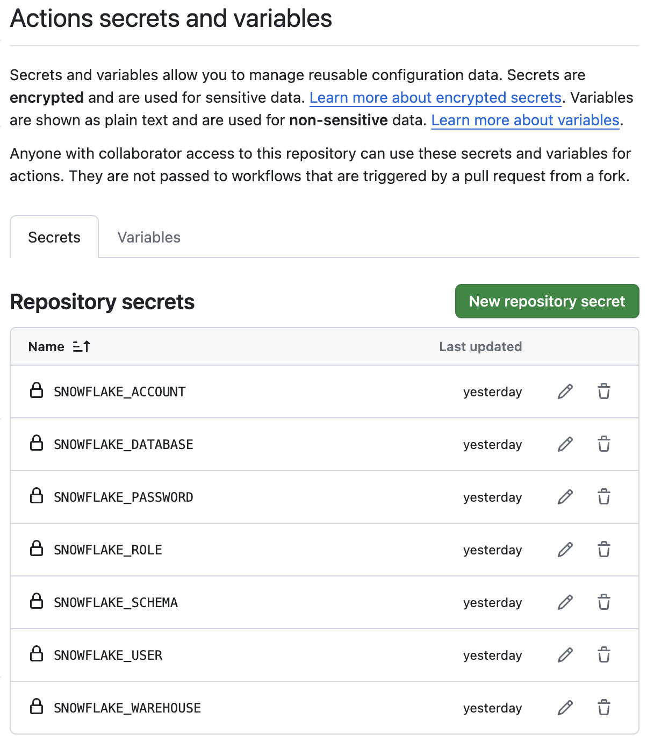This screenshot has width=647, height=755.
Task: Click "yesterday" timestamp for SNOWFLAKE_USER
Action: pos(493,656)
